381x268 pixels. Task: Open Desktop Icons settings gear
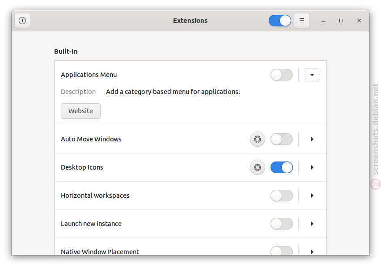pyautogui.click(x=258, y=167)
